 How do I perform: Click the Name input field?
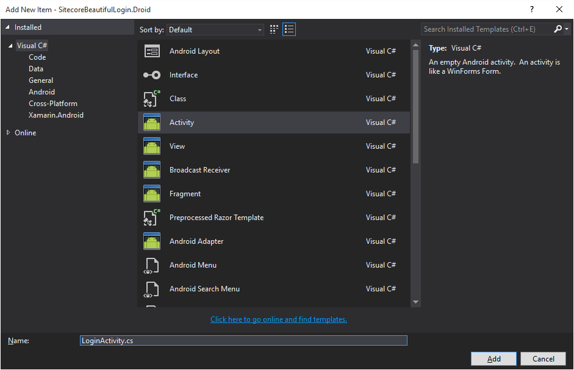(243, 340)
